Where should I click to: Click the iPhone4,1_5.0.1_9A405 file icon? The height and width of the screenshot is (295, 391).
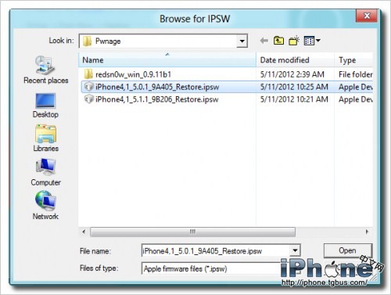click(x=89, y=87)
